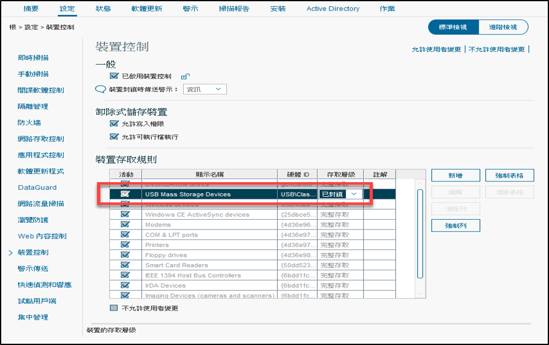Image resolution: width=549 pixels, height=345 pixels.
Task: Click the lock icon beside 已啟用裝置控制
Action: 185,77
